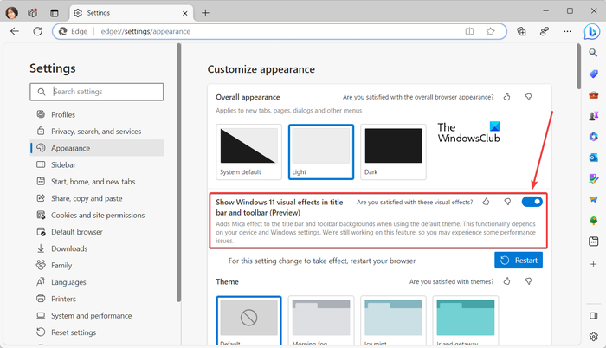Open the Collections toolbar icon
606x348 pixels.
521,31
